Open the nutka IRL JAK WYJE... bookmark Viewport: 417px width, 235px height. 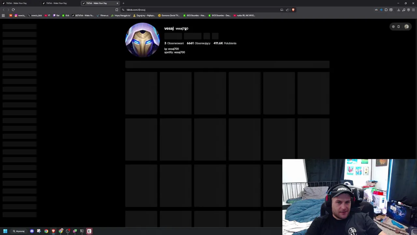[244, 15]
